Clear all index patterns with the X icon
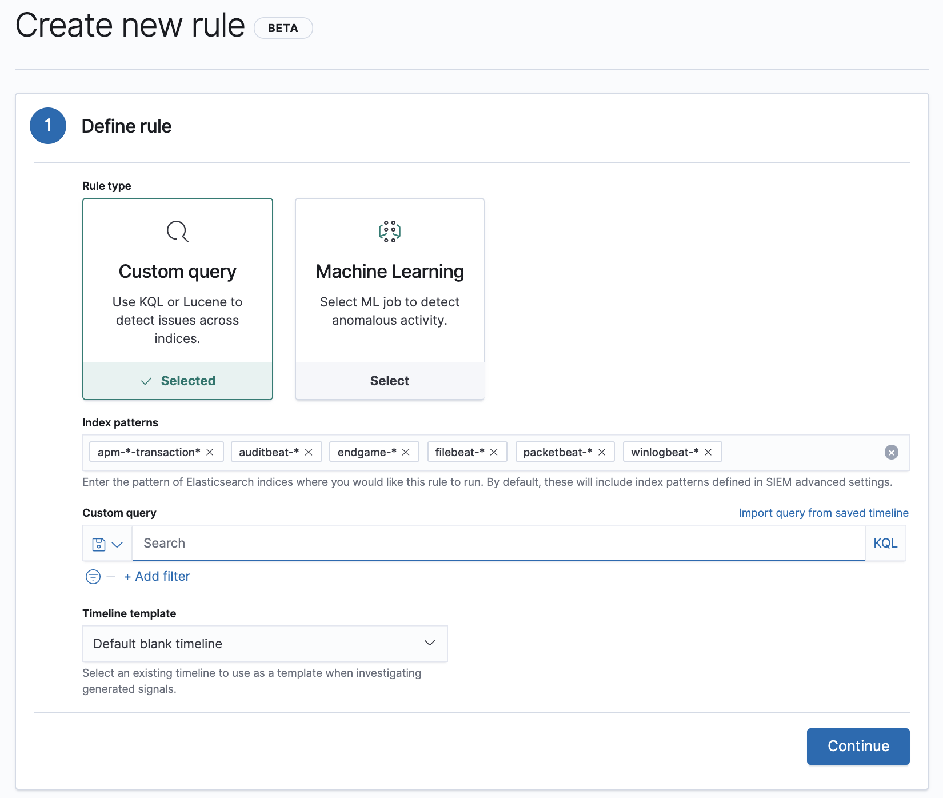Screen dimensions: 943x798 coord(890,453)
